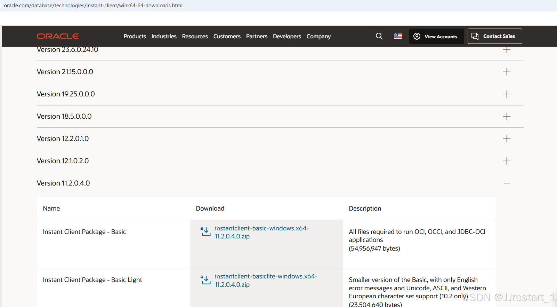557x307 pixels.
Task: Click the '(54,956,947 bytes)' size text
Action: pos(374,249)
